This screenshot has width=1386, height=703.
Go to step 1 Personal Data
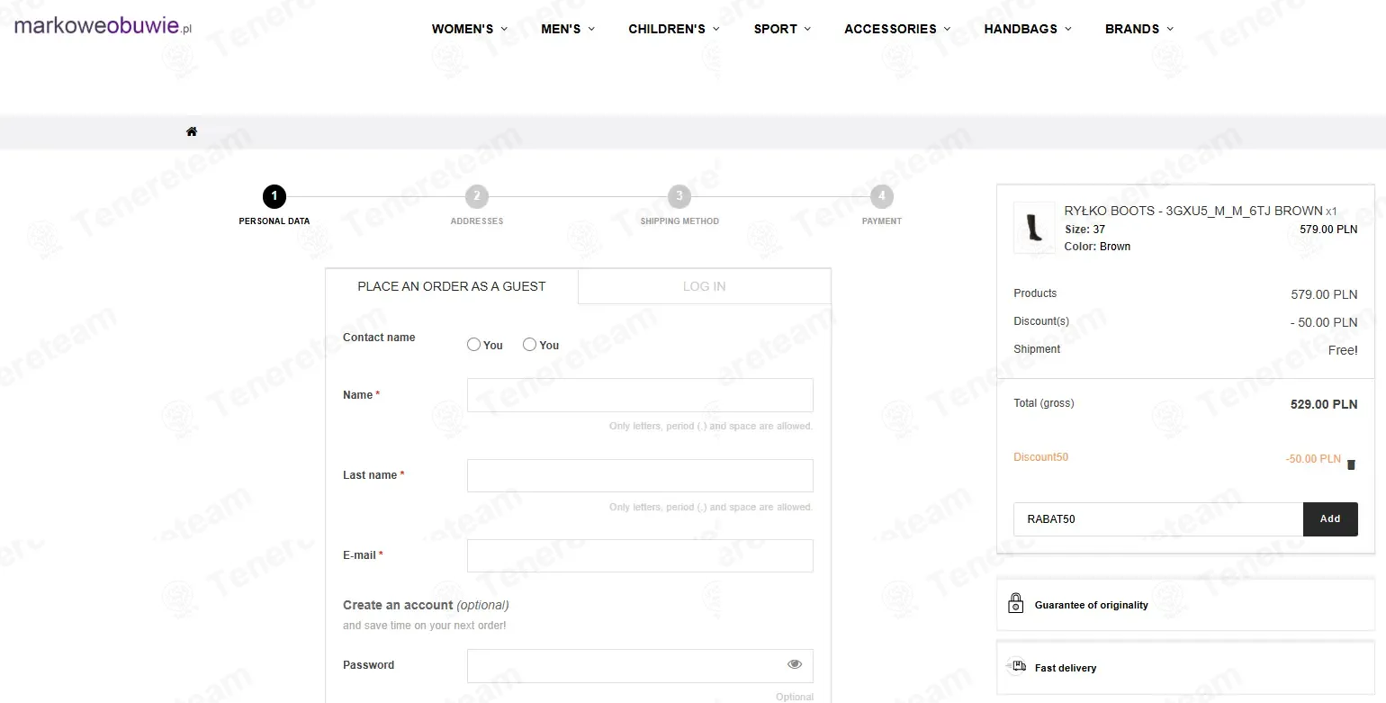274,204
